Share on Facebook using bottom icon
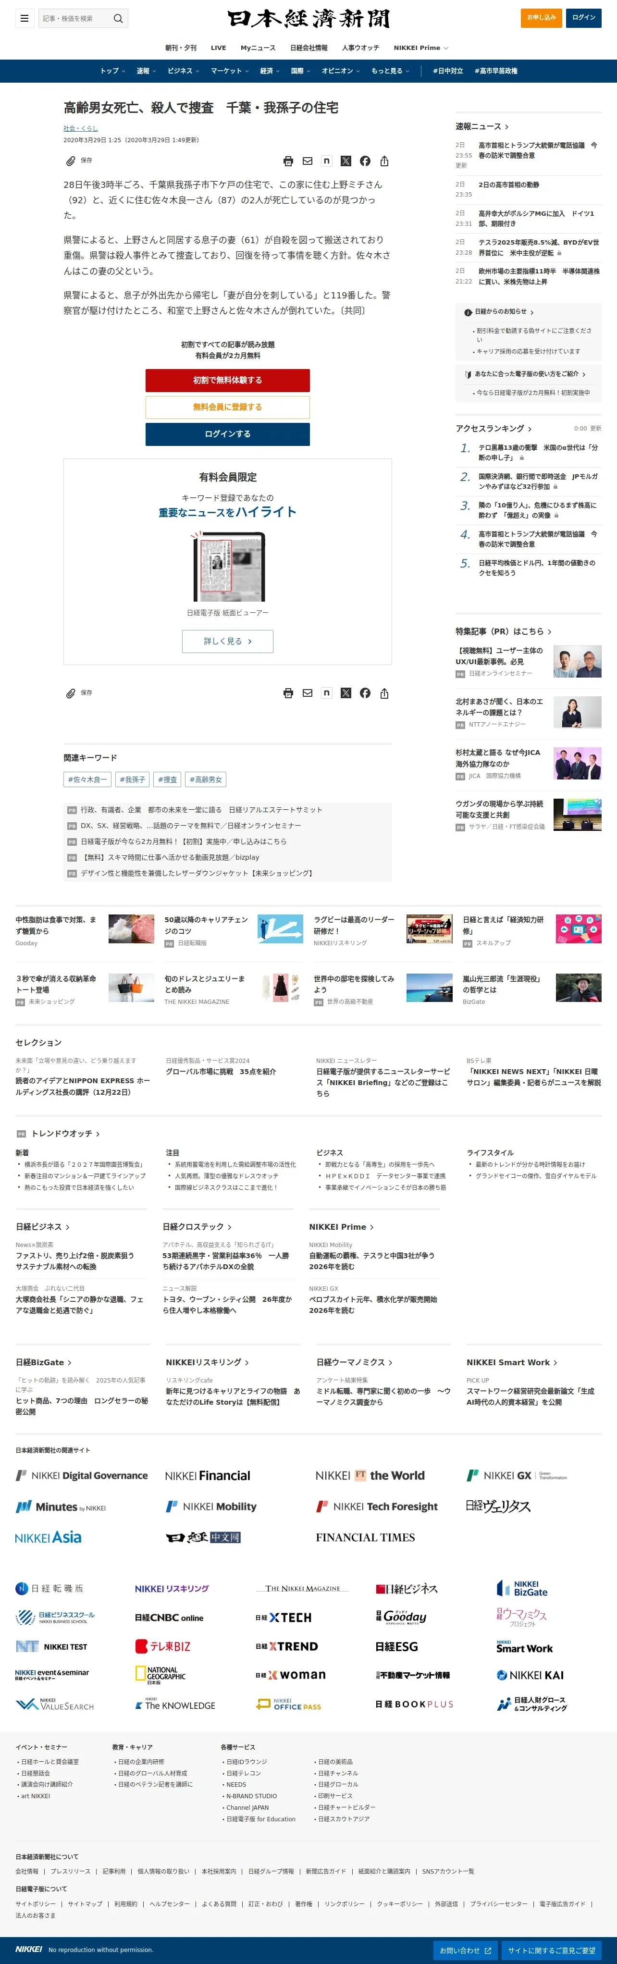This screenshot has height=1964, width=617. coord(365,693)
